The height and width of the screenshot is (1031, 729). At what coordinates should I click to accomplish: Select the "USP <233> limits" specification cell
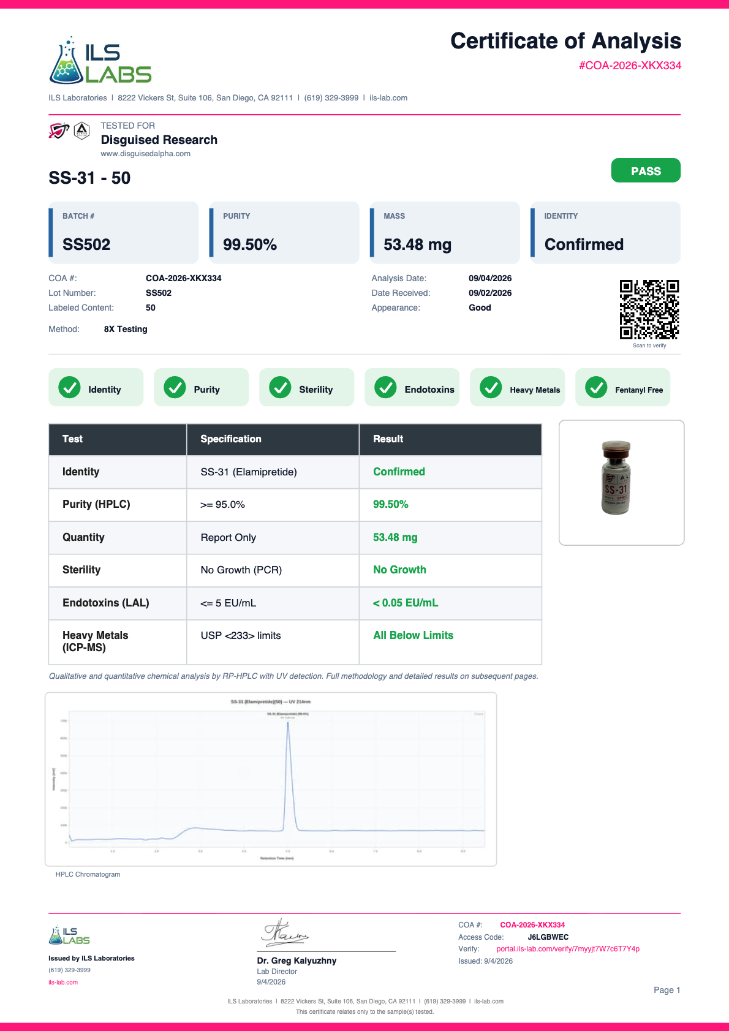(x=273, y=642)
